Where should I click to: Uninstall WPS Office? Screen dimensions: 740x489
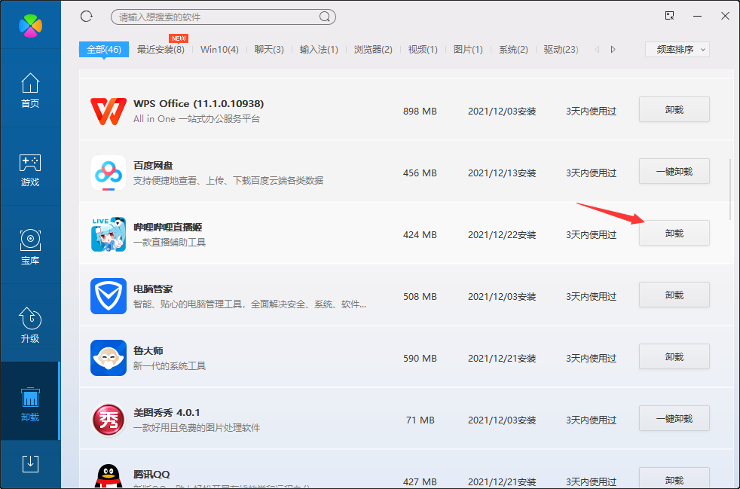coord(674,109)
